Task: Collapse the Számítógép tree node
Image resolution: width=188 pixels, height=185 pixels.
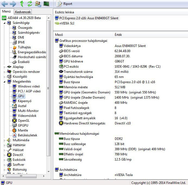Action: [4, 23]
